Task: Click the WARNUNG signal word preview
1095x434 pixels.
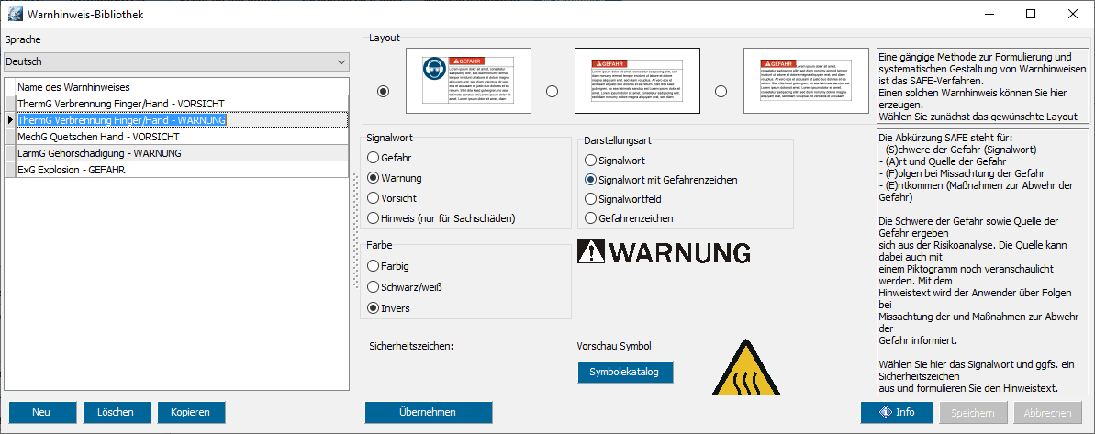Action: click(x=664, y=252)
